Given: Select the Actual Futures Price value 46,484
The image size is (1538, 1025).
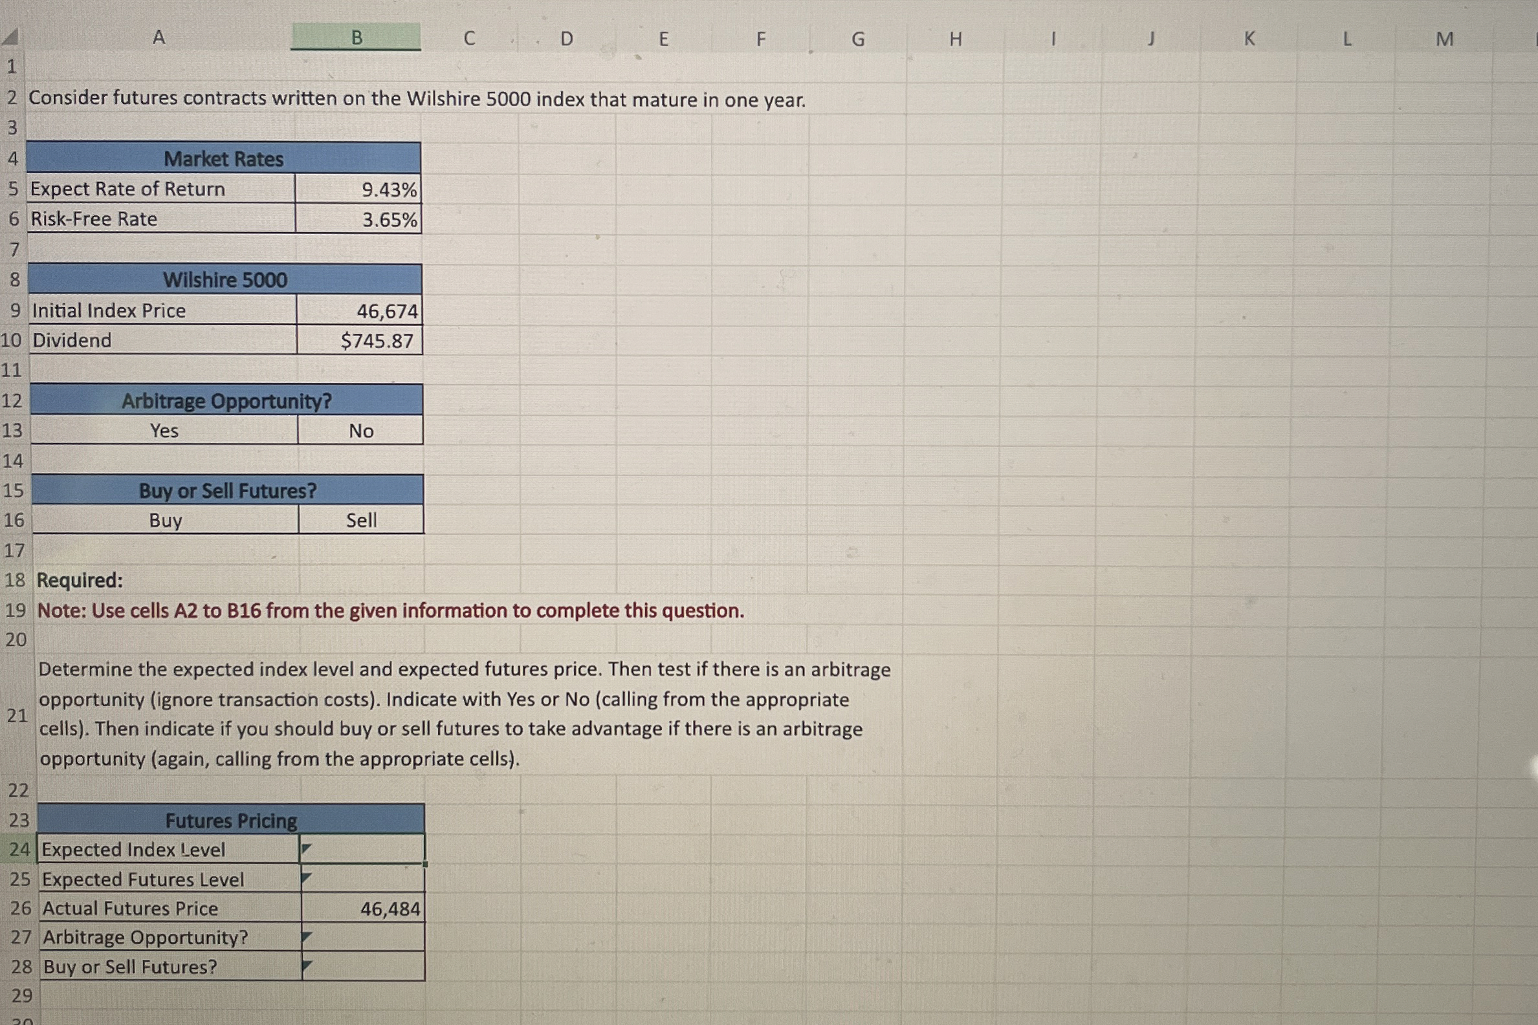Looking at the screenshot, I should pyautogui.click(x=363, y=908).
